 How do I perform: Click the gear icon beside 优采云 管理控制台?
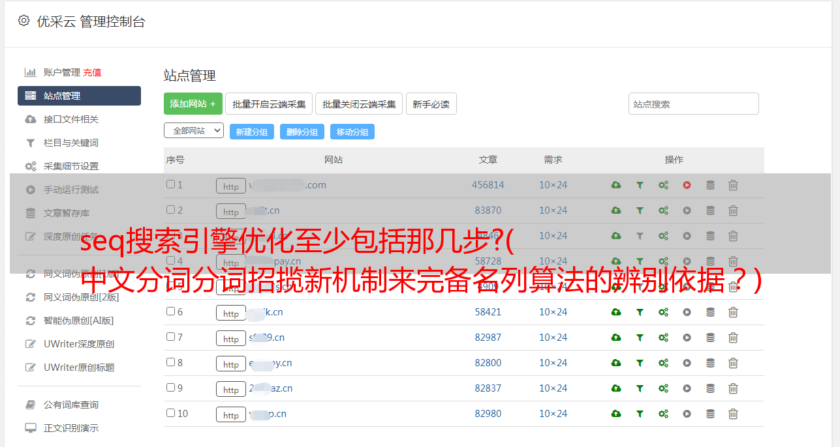pyautogui.click(x=24, y=21)
